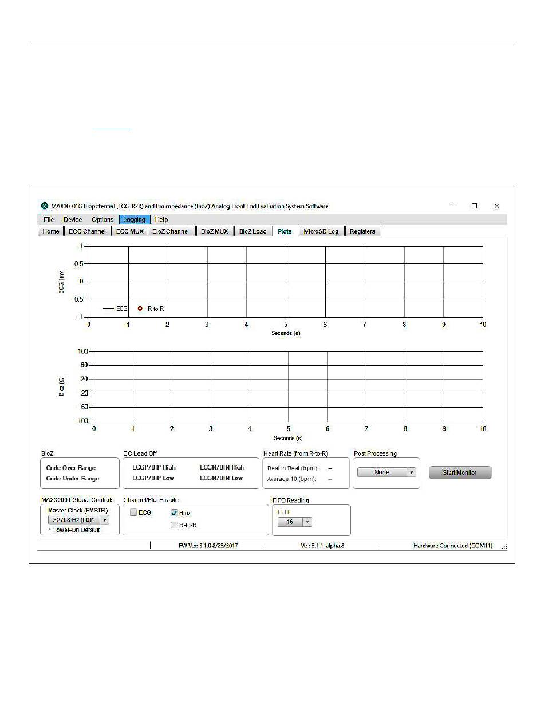Uncheck the BioZ channel checkbox
The height and width of the screenshot is (718, 544).
coord(175,513)
